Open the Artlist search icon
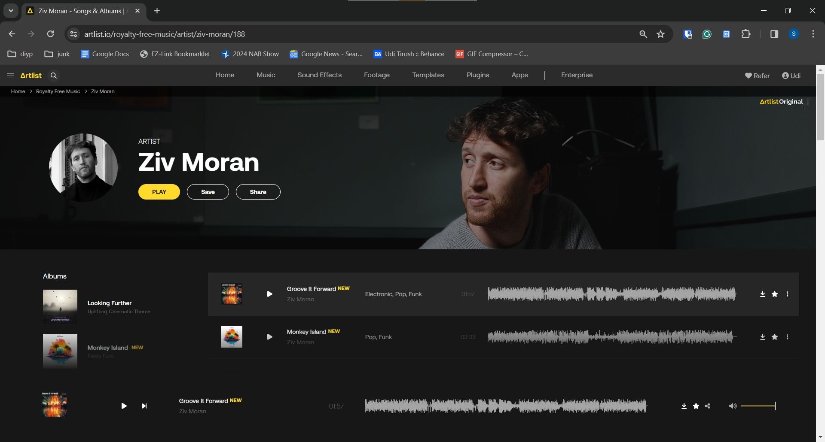Viewport: 825px width, 442px height. click(54, 76)
